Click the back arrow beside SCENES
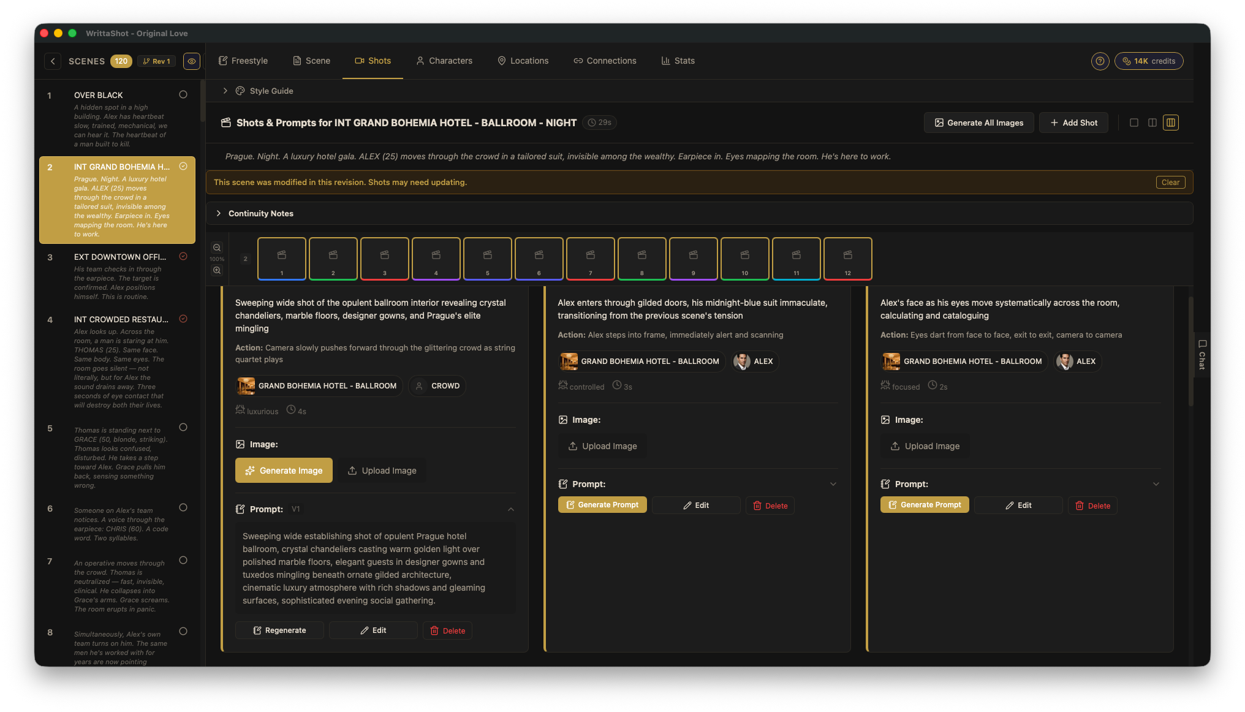The image size is (1245, 712). (x=53, y=61)
